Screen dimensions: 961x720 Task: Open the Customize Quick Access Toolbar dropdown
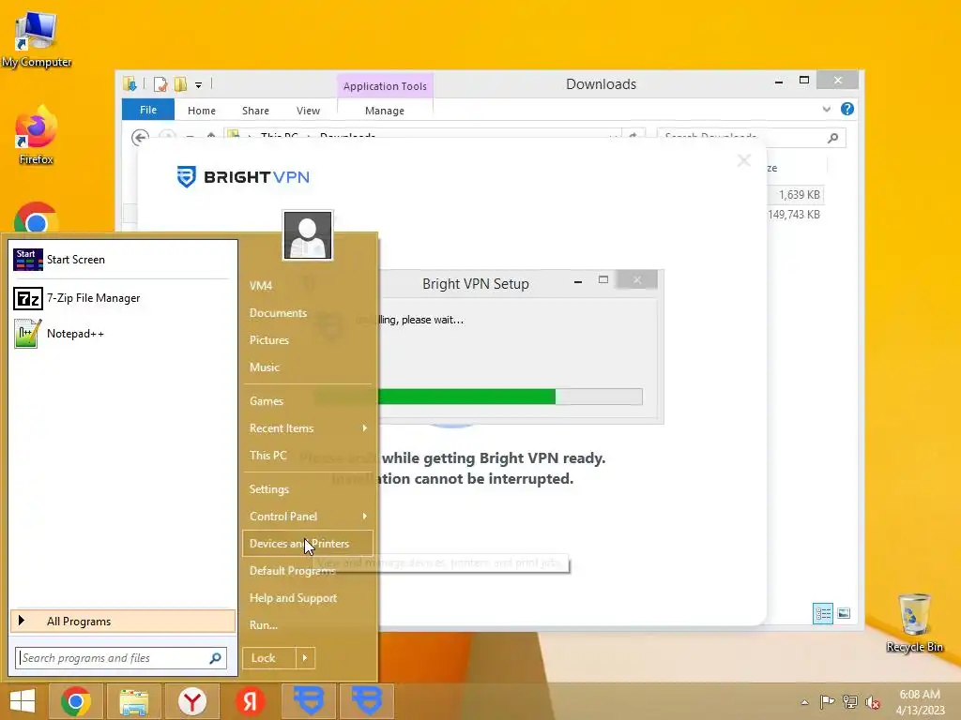[x=199, y=85]
